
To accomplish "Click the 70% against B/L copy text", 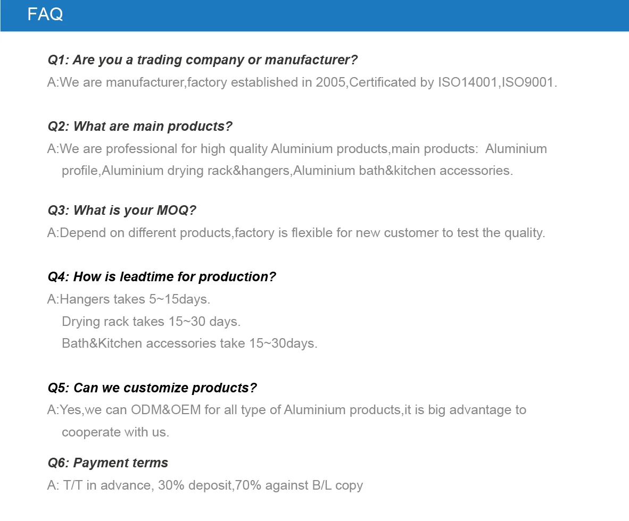I will (299, 486).
